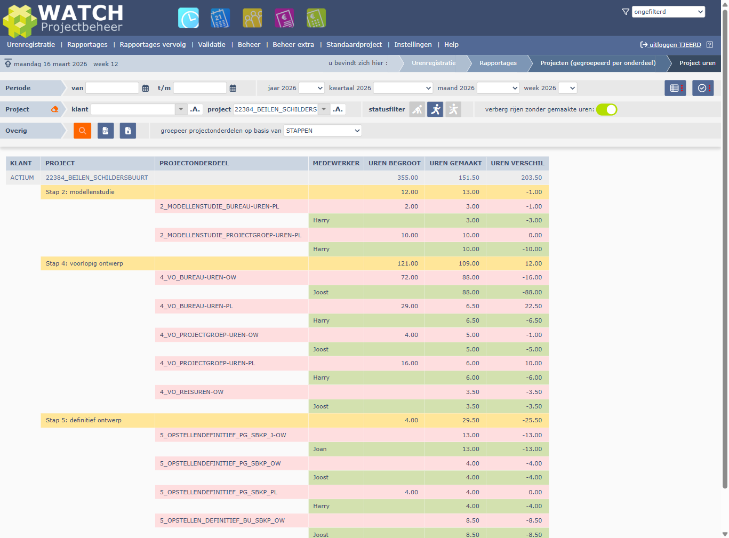Open the maand 2026 dropdown
The width and height of the screenshot is (729, 538).
pos(498,88)
